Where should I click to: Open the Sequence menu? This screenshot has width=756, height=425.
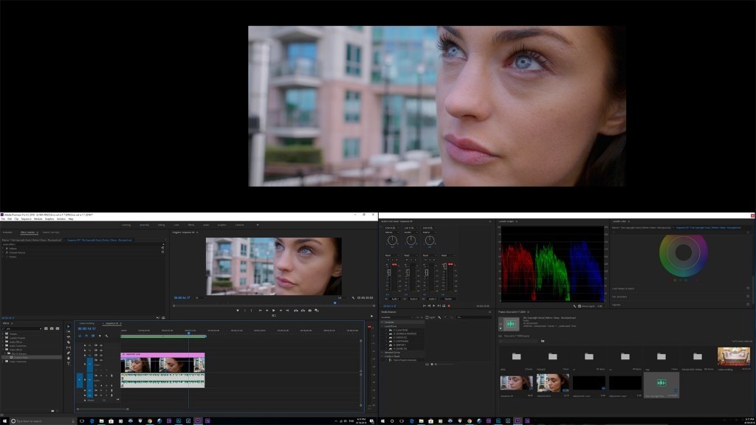pyautogui.click(x=26, y=219)
